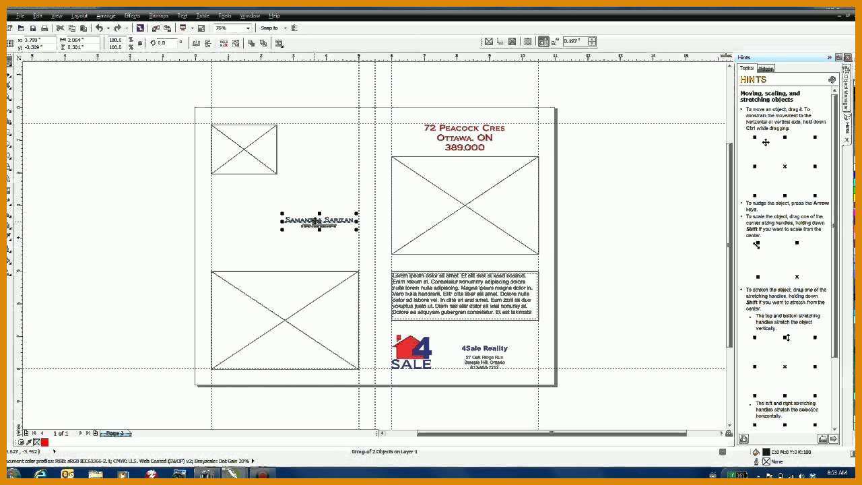862x485 pixels.
Task: Click the no-fill X swatch in document palette
Action: (x=37, y=442)
